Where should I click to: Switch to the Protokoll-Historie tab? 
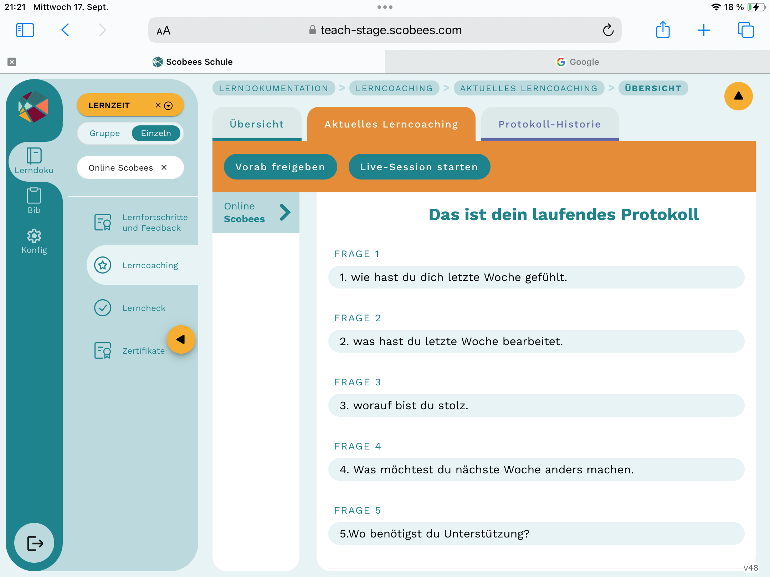point(549,124)
